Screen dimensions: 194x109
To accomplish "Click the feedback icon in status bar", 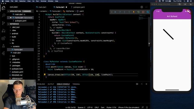I will click(x=143, y=107).
